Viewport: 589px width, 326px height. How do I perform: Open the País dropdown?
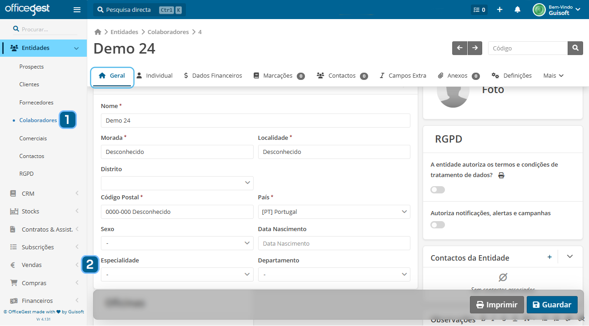pos(334,212)
